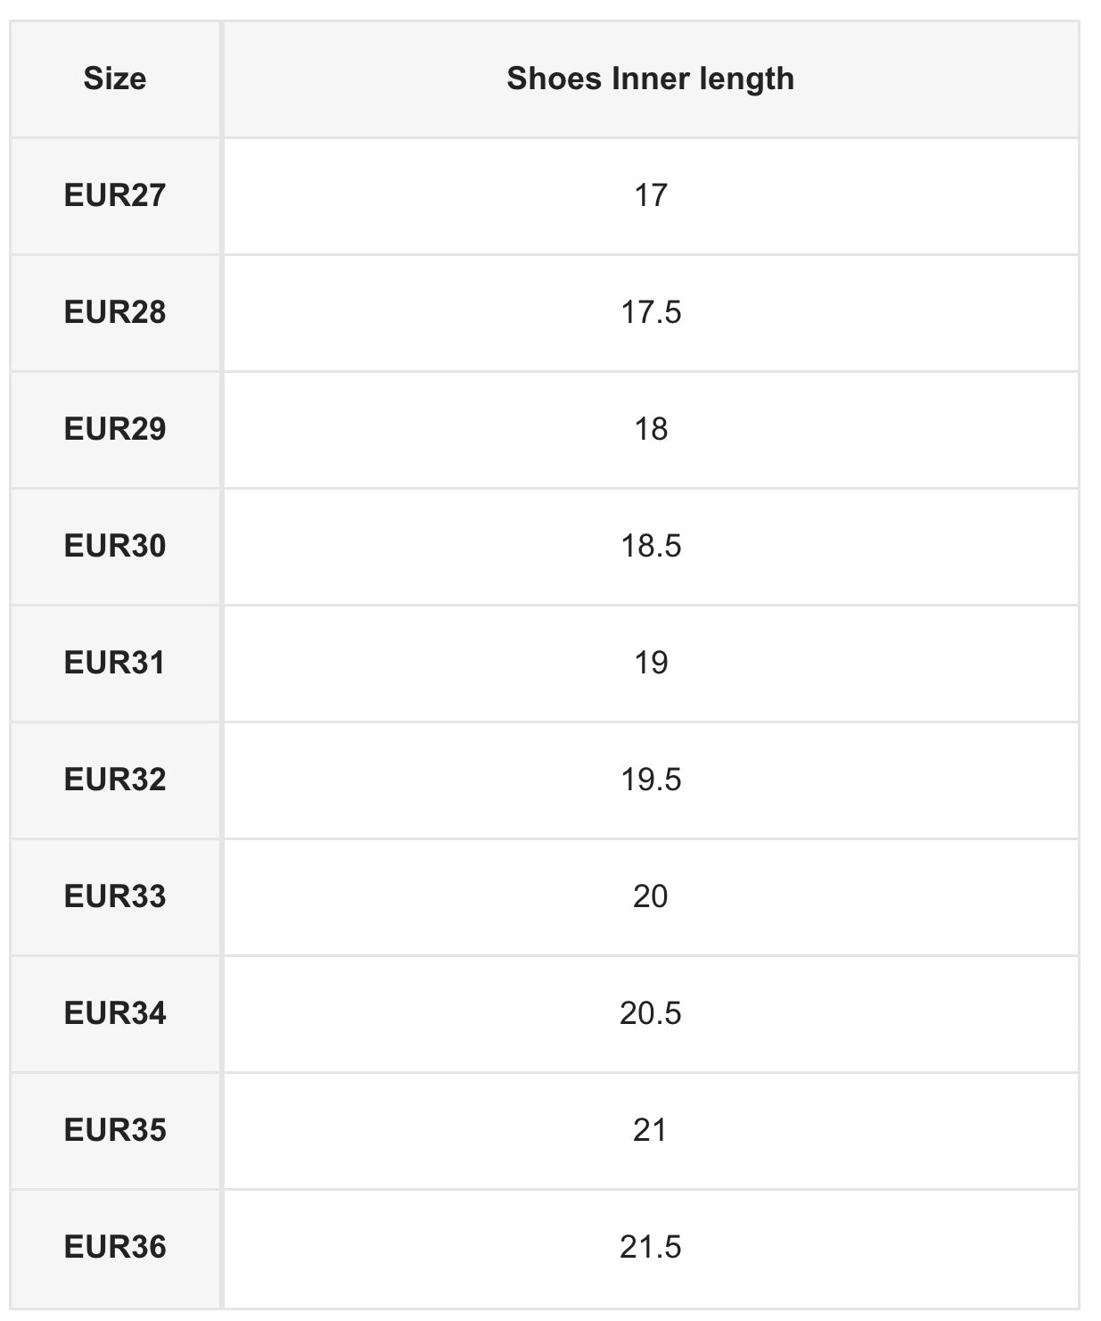This screenshot has height=1321, width=1101.
Task: Click the 17 inner length value
Action: [651, 195]
